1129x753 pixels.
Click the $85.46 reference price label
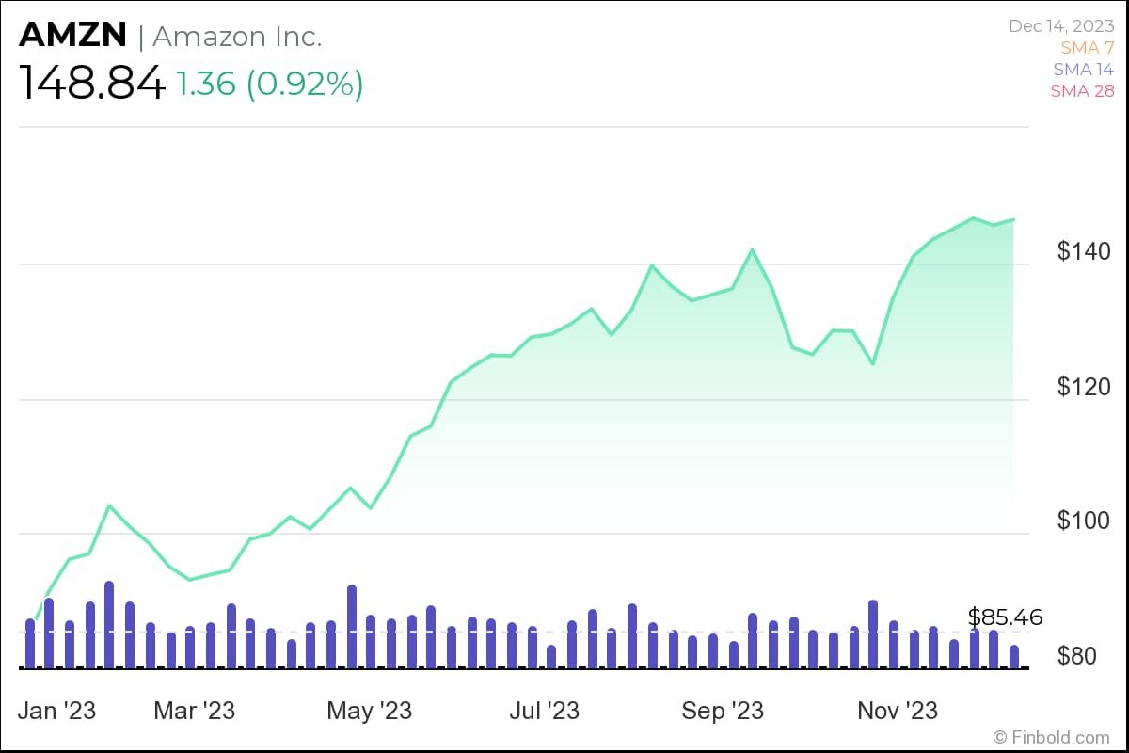(x=1005, y=617)
